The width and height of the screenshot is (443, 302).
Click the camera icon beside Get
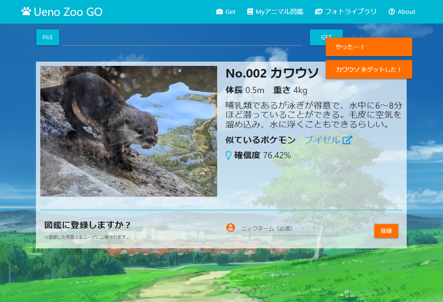[219, 12]
